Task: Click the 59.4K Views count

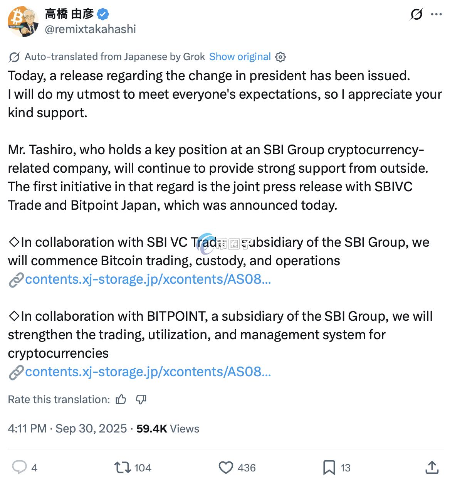Action: point(168,429)
